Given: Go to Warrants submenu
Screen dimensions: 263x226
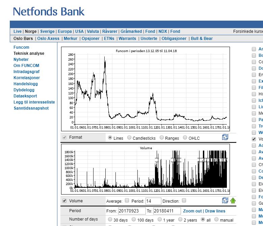Looking at the screenshot, I should tap(127, 39).
